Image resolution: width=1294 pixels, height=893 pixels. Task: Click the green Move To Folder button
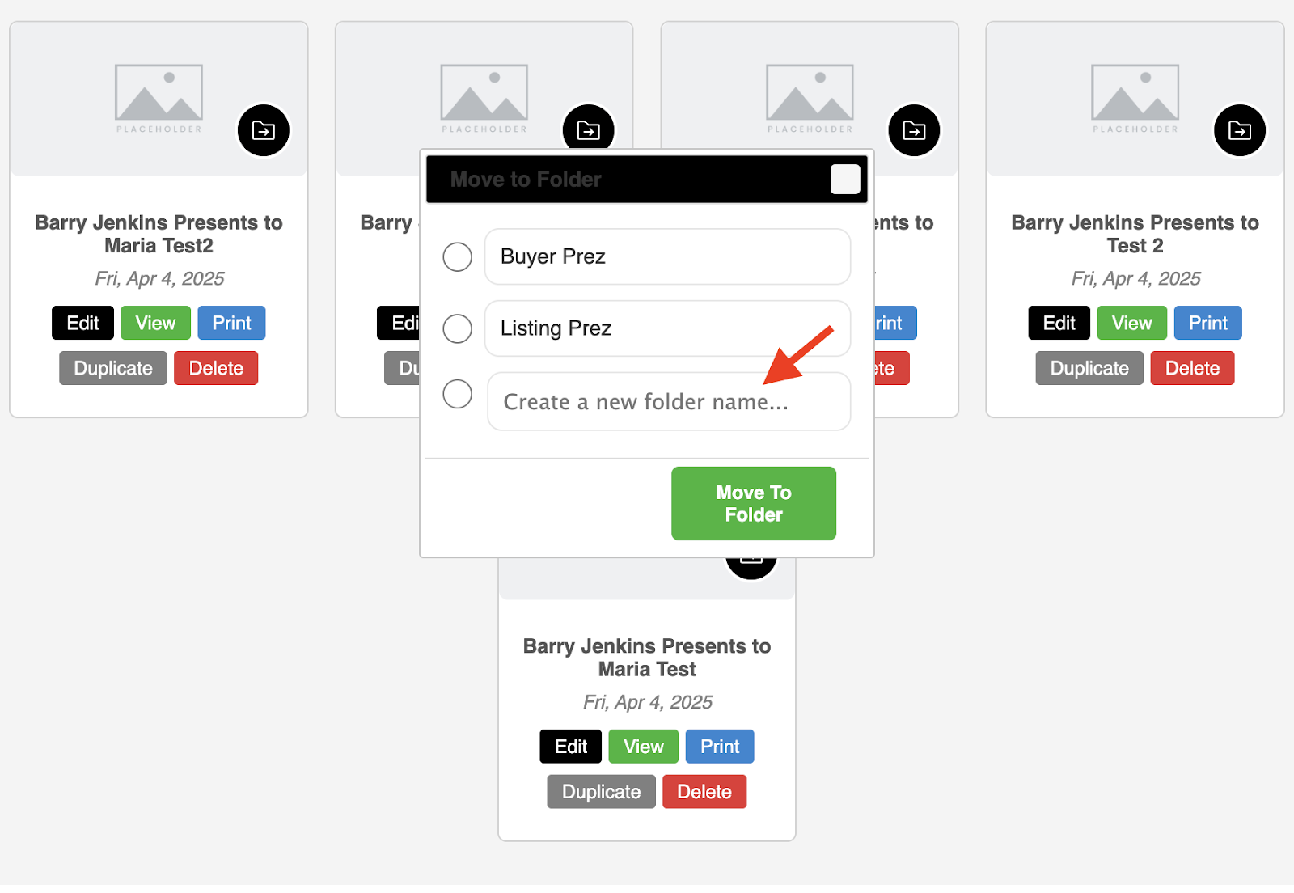754,503
